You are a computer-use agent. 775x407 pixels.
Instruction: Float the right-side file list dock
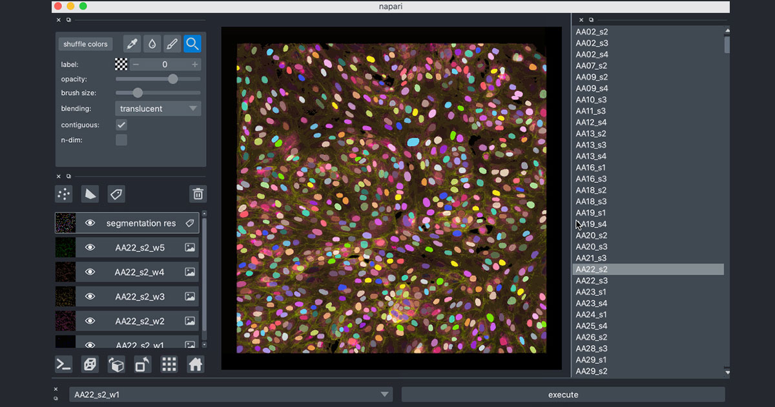coord(591,20)
